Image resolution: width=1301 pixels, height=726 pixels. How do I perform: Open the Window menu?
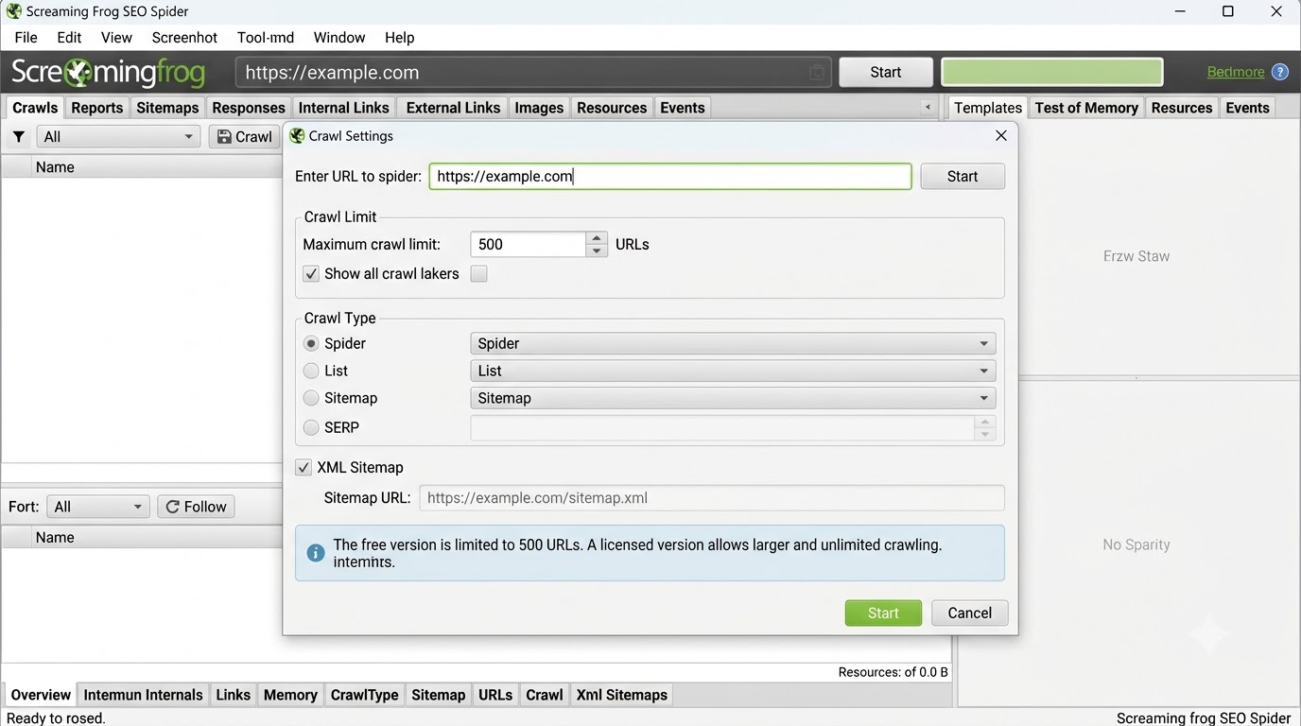[x=339, y=38]
